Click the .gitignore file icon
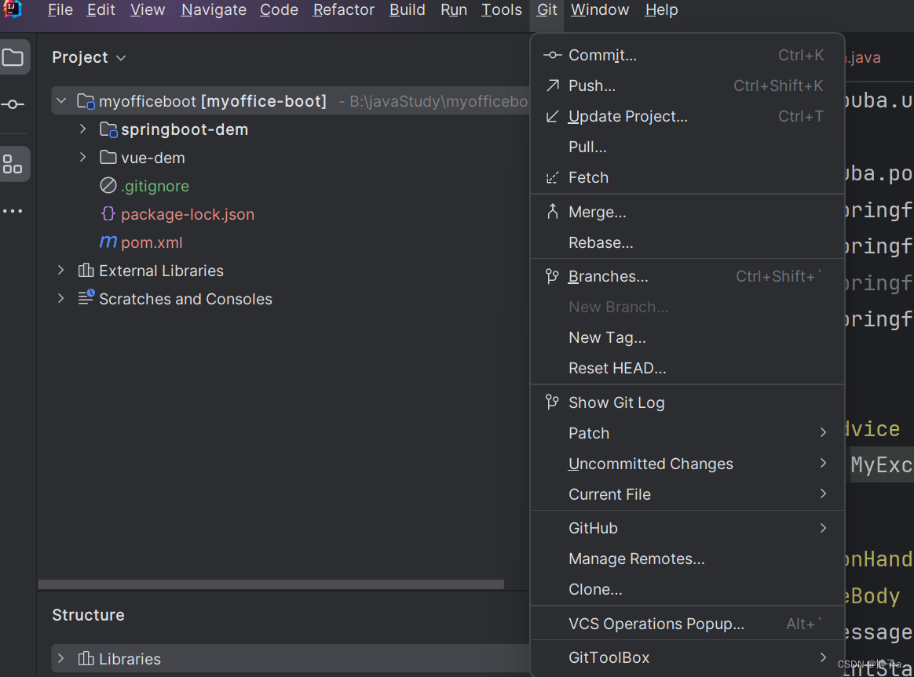 click(108, 186)
